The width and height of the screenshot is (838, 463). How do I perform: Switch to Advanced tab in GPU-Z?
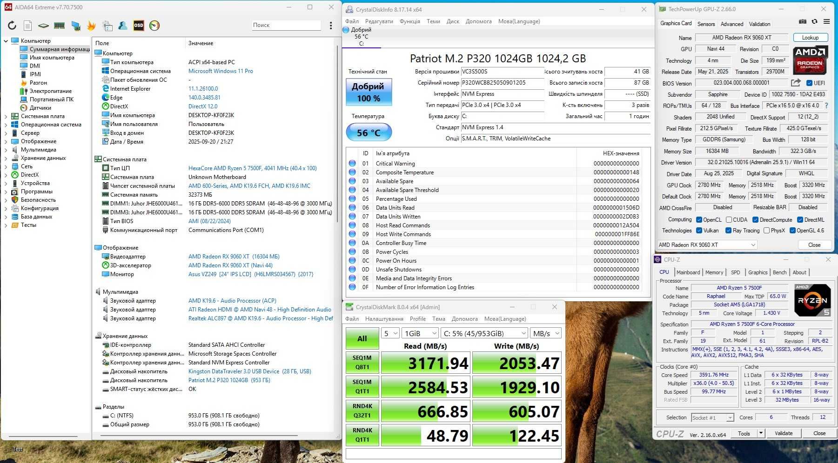coord(732,24)
